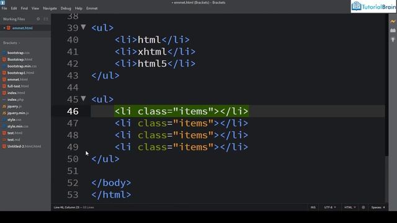Click the closing ul tag on line 50

pos(105,159)
